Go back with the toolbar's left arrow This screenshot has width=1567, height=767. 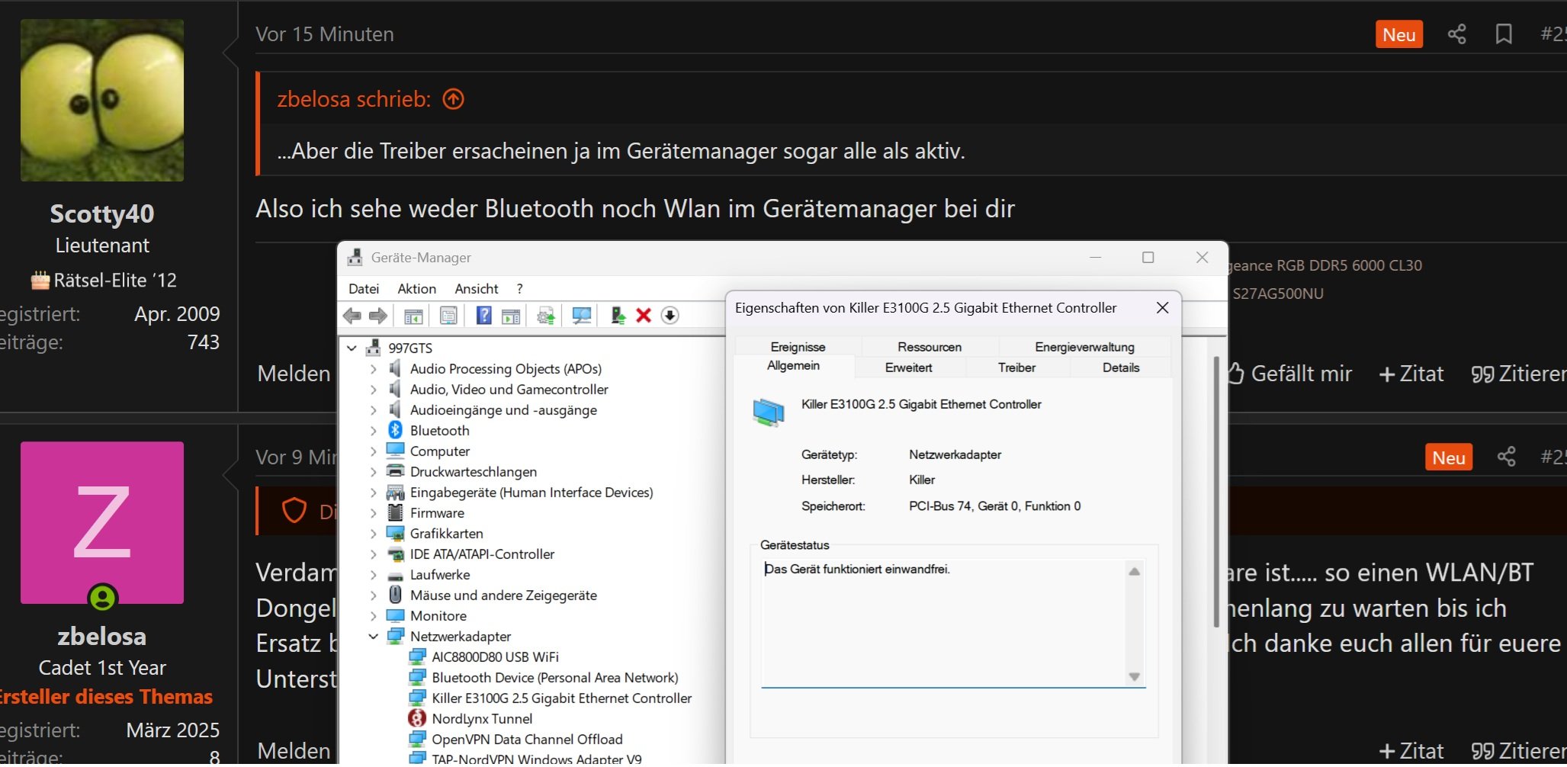click(352, 316)
